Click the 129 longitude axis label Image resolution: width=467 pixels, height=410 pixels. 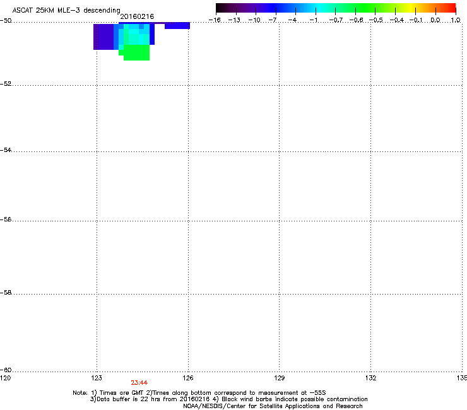coord(279,378)
